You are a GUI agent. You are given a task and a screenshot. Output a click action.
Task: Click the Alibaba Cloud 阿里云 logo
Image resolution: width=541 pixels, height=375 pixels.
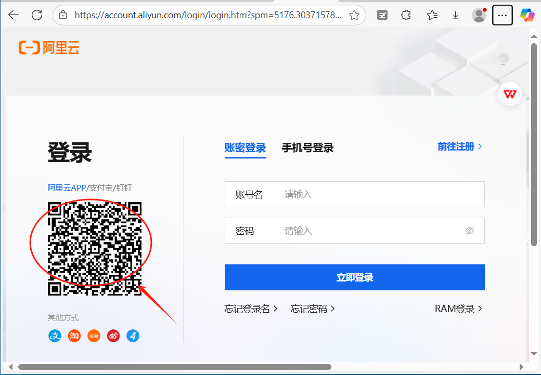coord(49,47)
